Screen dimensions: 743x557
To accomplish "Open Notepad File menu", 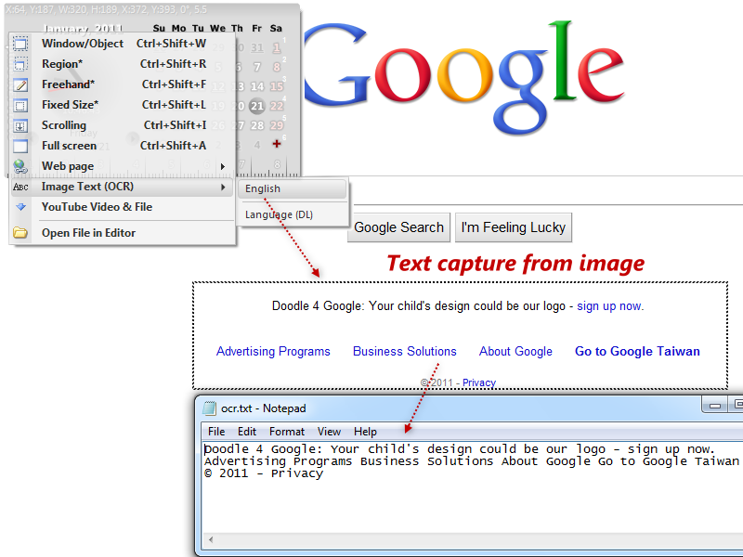I will (216, 432).
